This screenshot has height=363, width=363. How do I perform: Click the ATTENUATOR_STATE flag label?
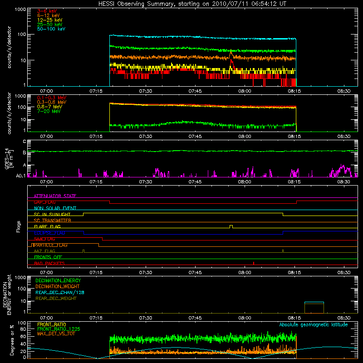(x=55, y=196)
